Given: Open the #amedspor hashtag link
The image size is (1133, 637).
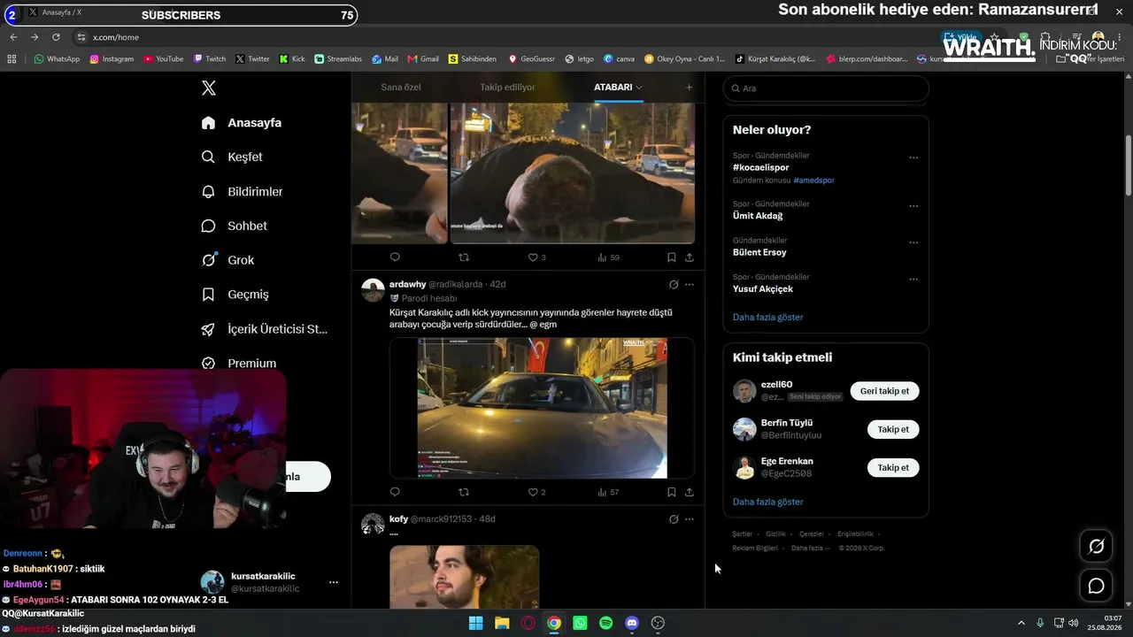Looking at the screenshot, I should pyautogui.click(x=813, y=180).
